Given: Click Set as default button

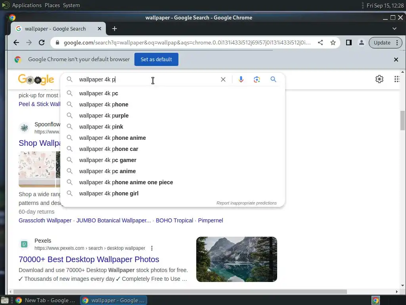Looking at the screenshot, I should (x=156, y=60).
